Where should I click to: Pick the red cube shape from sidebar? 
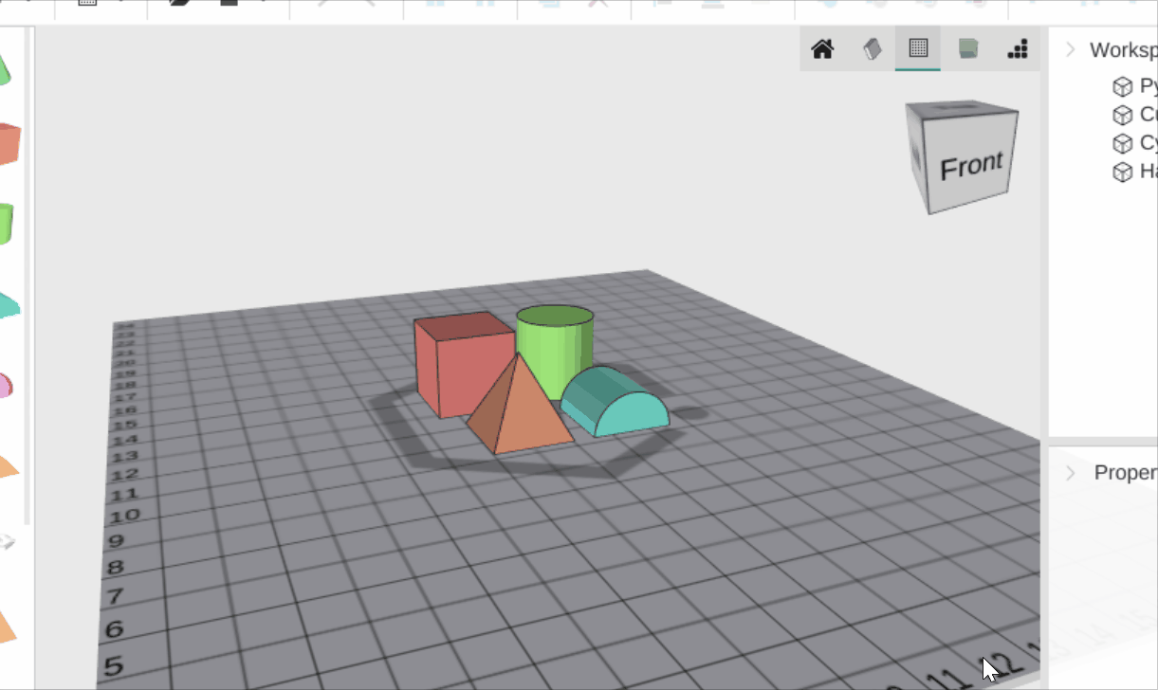coord(9,143)
